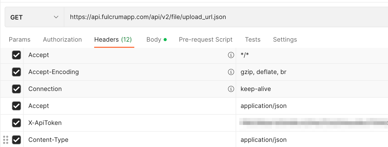The image size is (388, 147).
Task: Click info icon beside Accept header
Action: [231, 55]
